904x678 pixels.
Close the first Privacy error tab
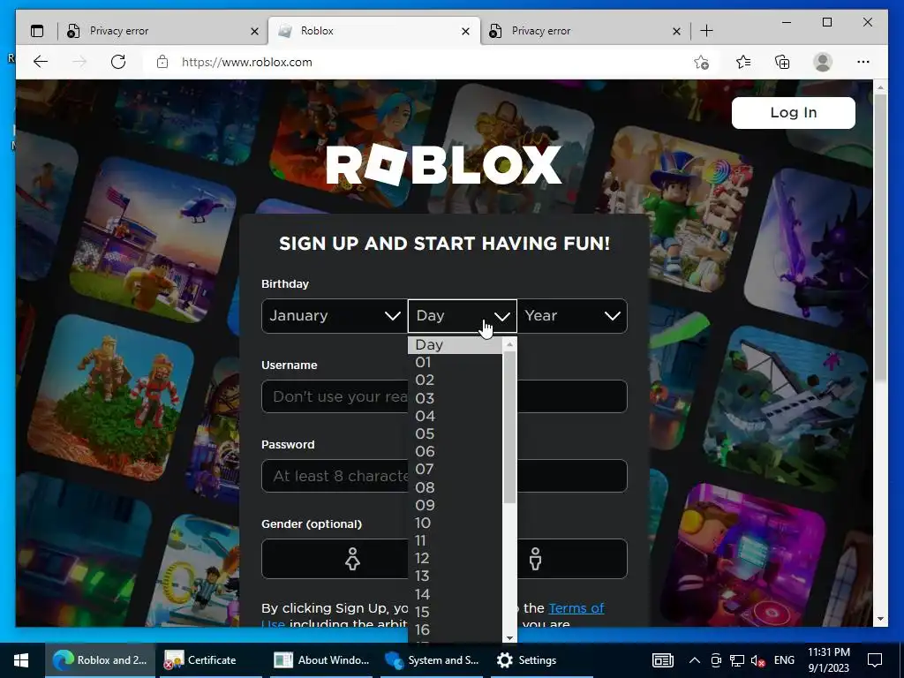254,31
